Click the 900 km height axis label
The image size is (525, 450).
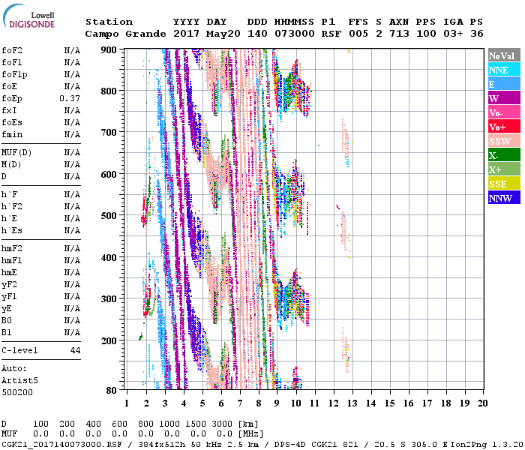109,49
